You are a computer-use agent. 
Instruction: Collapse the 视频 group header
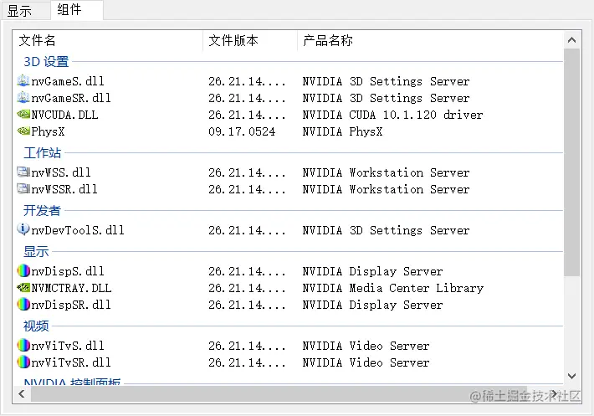36,326
